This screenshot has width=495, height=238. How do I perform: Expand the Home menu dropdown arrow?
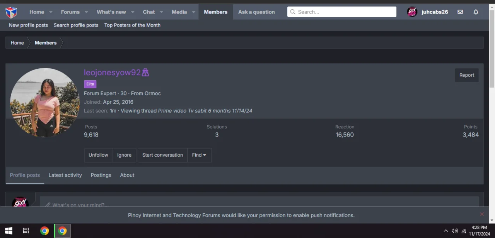coord(51,12)
